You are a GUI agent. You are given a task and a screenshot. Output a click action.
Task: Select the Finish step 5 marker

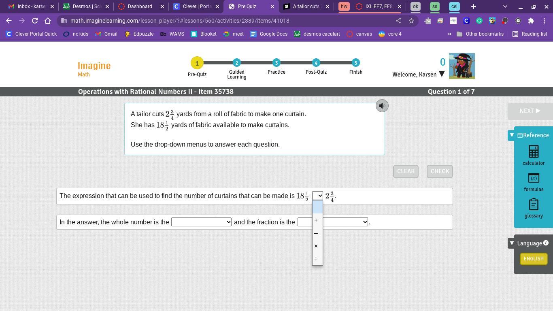click(356, 63)
